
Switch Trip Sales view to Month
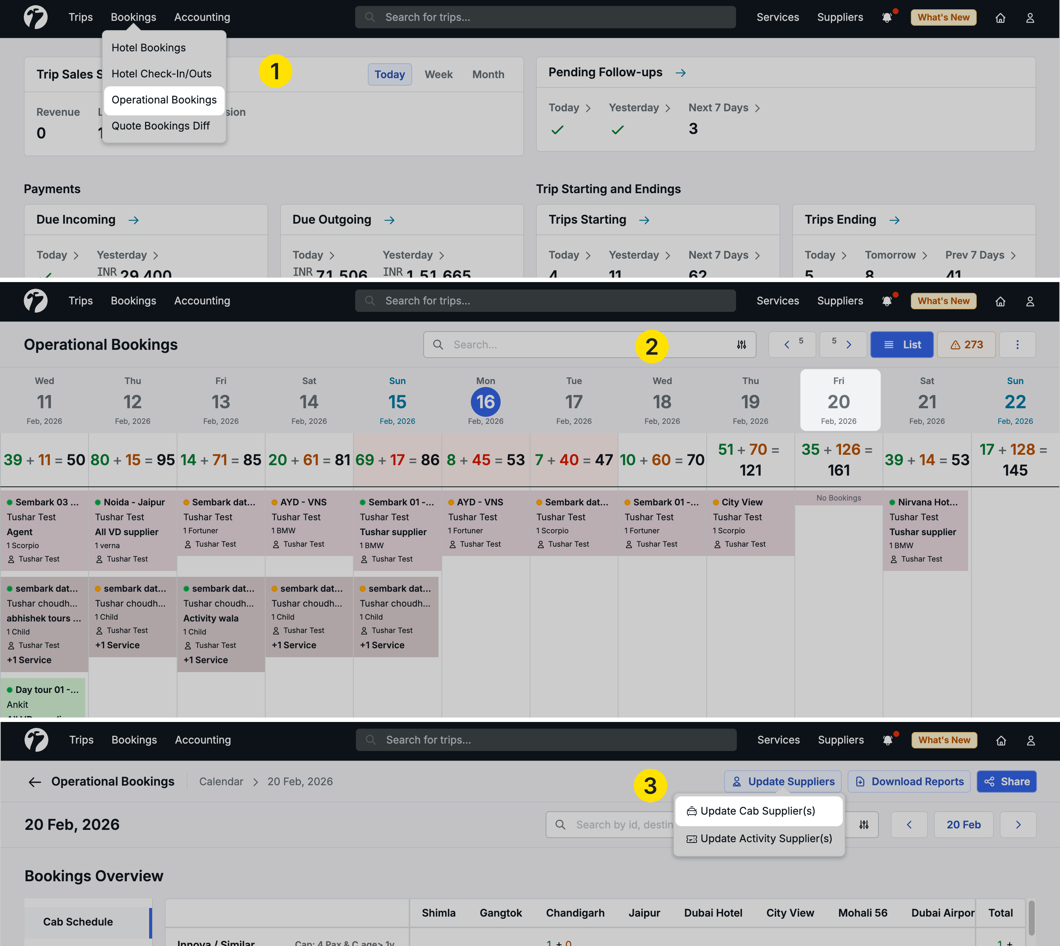[488, 74]
